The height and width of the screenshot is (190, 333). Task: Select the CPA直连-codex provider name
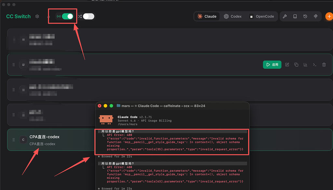pos(44,137)
